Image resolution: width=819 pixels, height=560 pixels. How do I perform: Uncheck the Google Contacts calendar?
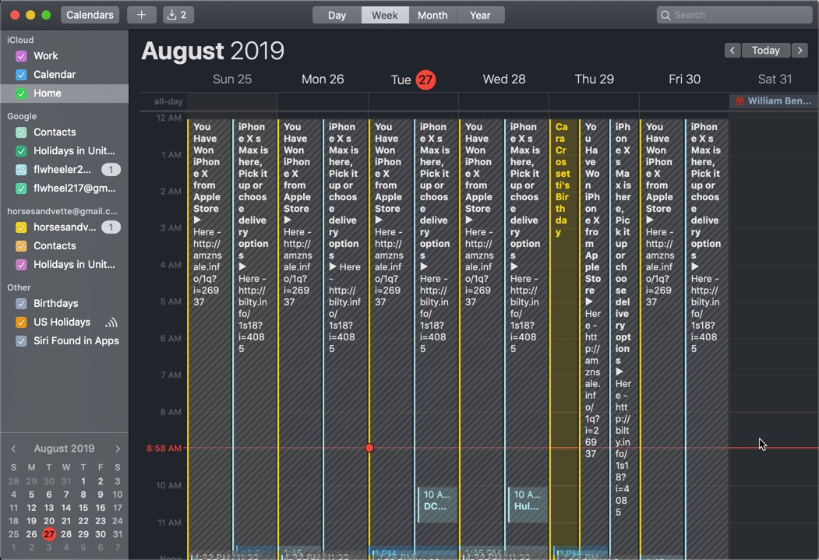pos(21,132)
